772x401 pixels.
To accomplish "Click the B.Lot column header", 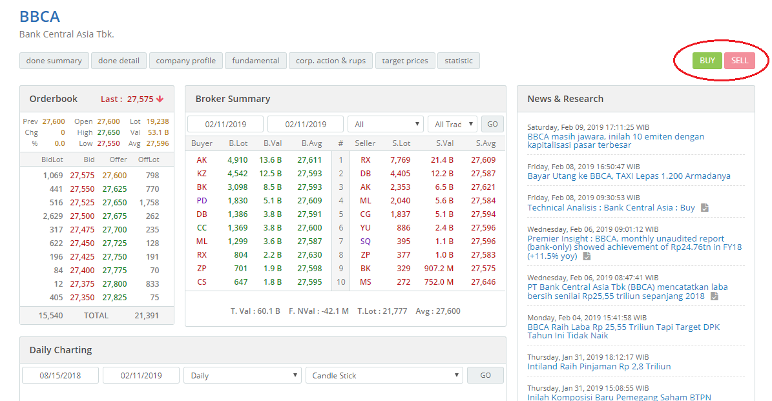I will (x=238, y=143).
